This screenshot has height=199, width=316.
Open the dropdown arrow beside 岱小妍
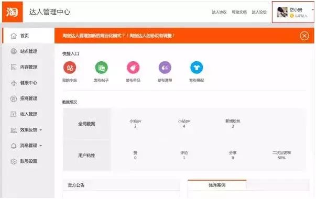pos(313,9)
